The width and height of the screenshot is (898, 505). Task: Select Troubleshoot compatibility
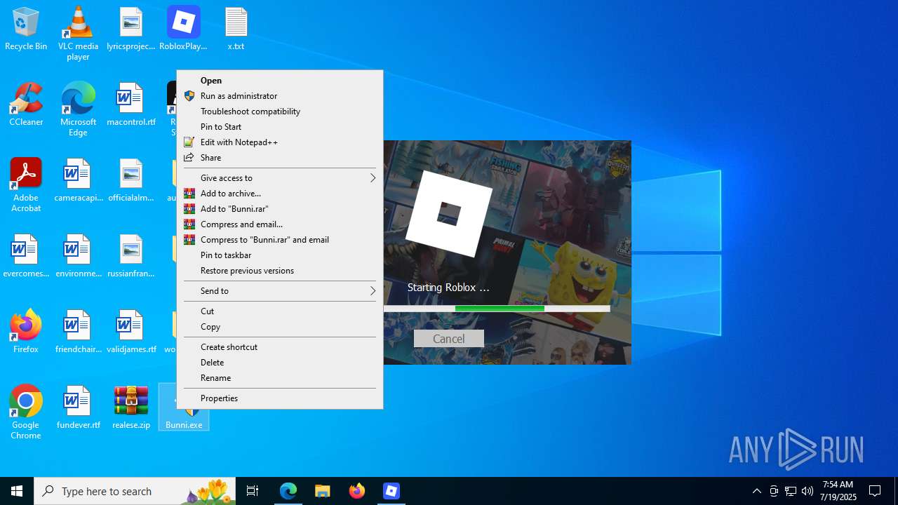(x=279, y=112)
